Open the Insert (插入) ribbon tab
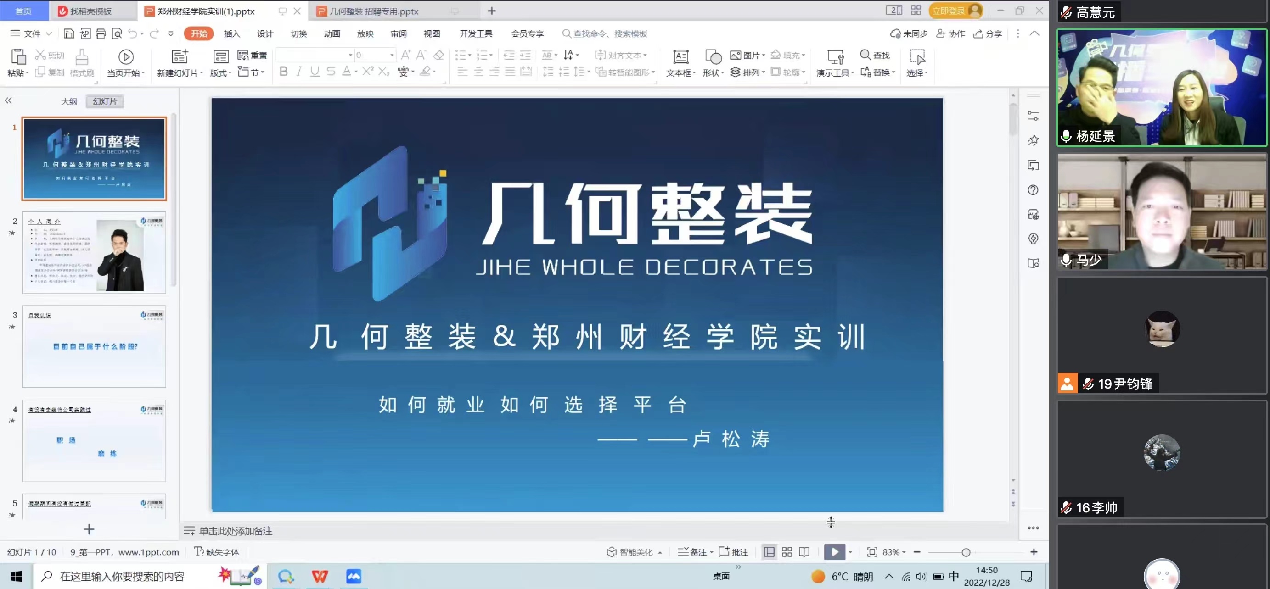 coord(232,33)
